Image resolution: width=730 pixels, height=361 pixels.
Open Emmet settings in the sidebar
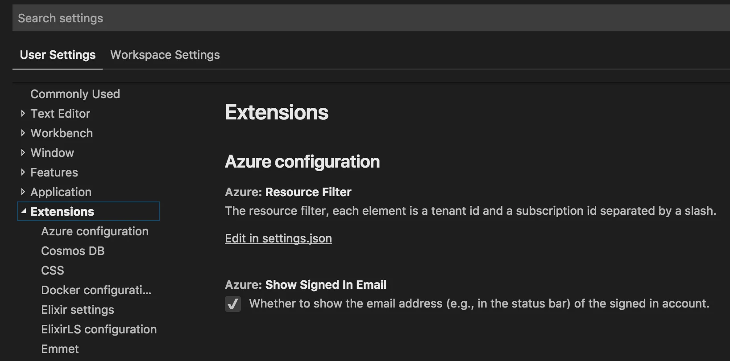click(60, 349)
